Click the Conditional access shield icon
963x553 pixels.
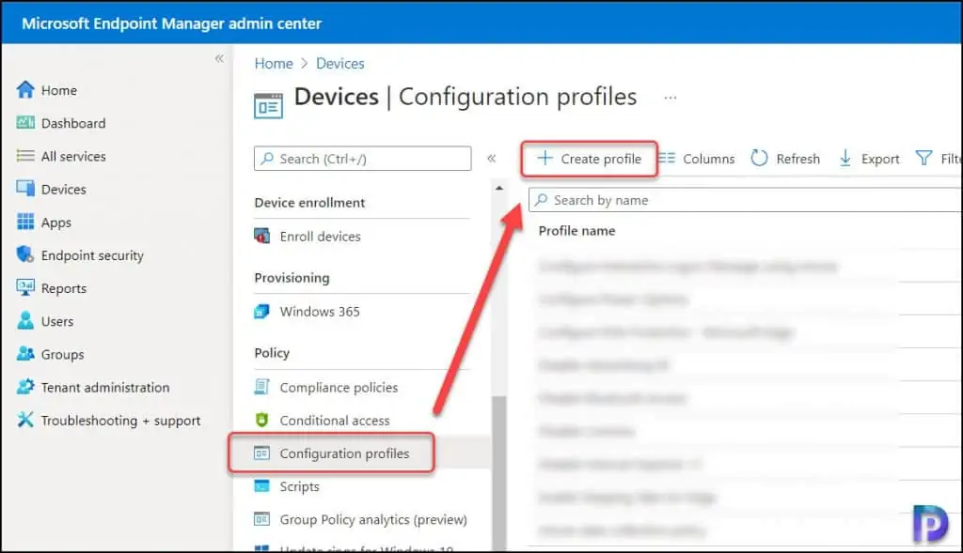tap(262, 420)
